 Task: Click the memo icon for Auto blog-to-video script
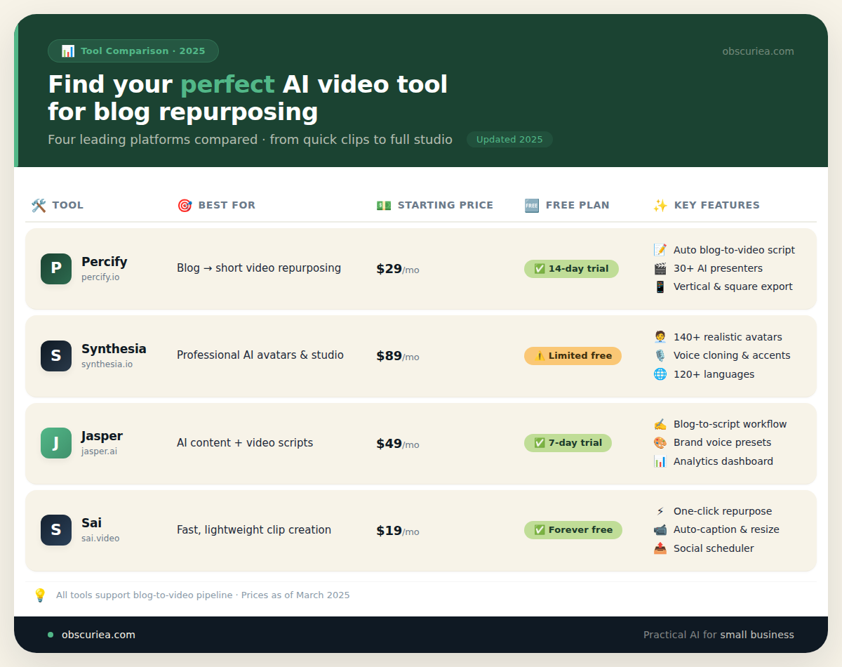(x=660, y=250)
